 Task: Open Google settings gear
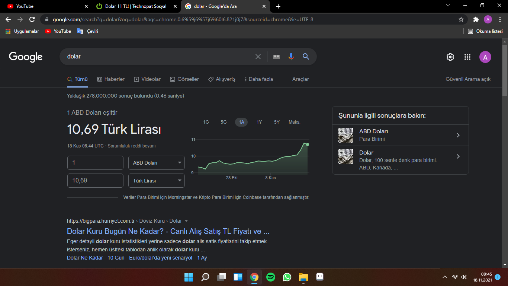tap(450, 57)
